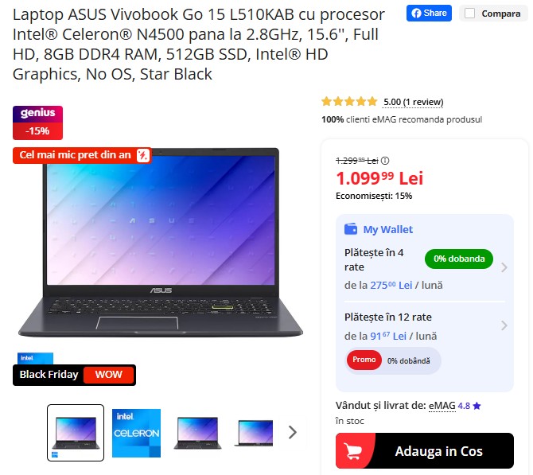
Task: Click the My Wallet icon
Action: coord(351,229)
